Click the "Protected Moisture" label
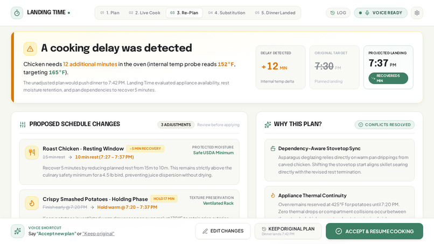 pyautogui.click(x=213, y=148)
